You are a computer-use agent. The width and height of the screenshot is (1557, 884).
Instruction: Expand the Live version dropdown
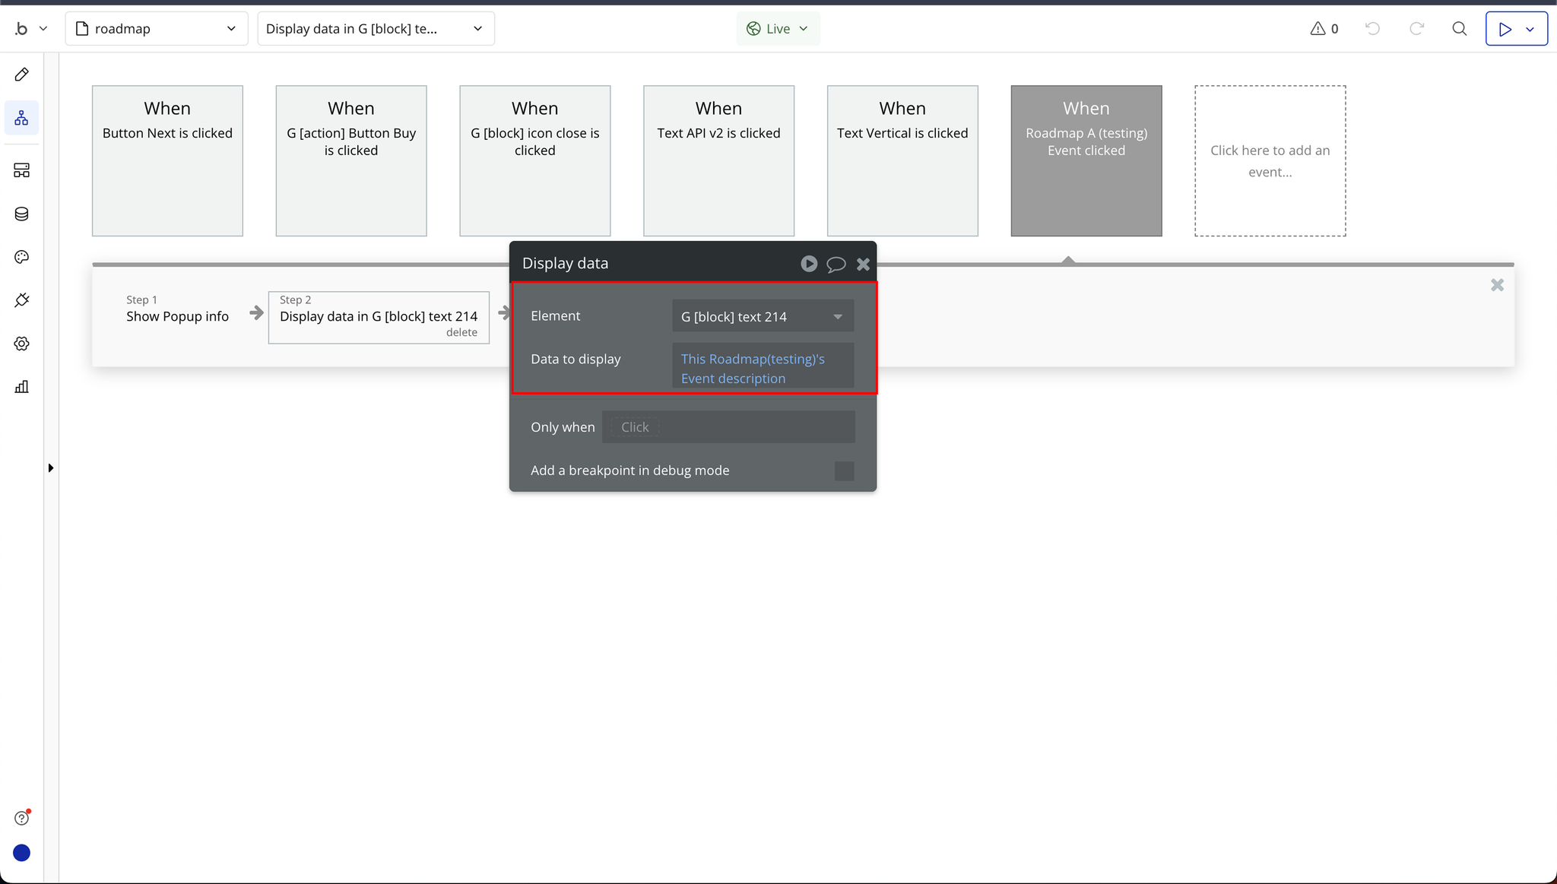click(778, 29)
